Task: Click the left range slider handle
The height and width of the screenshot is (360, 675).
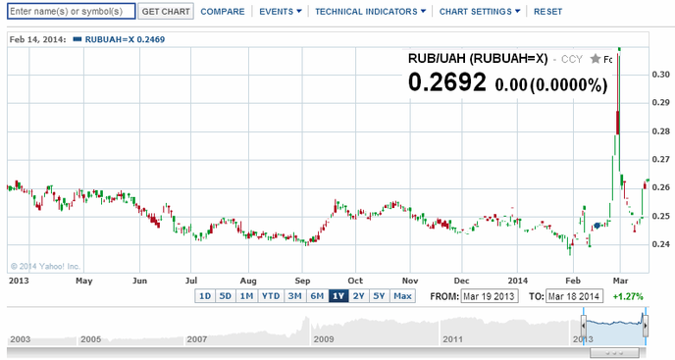Action: (x=584, y=327)
